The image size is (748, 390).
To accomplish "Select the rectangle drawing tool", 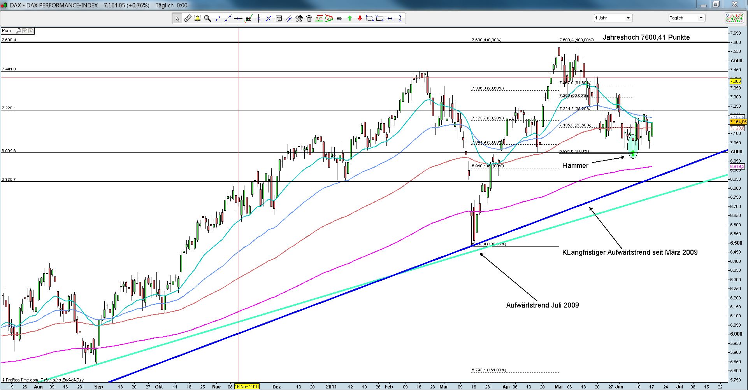I will point(380,18).
